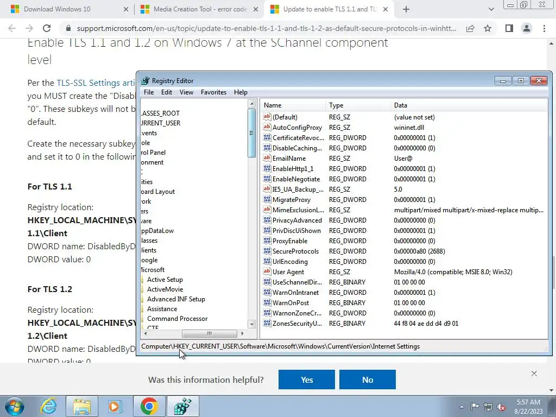This screenshot has height=417, width=556.
Task: Answer Yes to helpful feedback
Action: (x=307, y=380)
